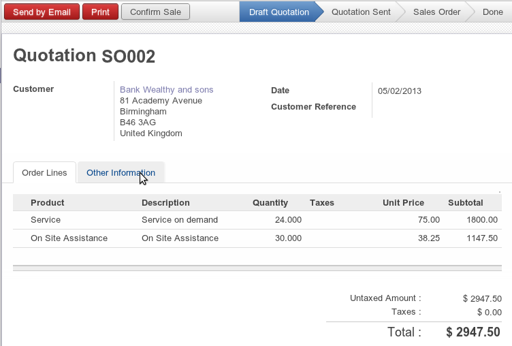512x346 pixels.
Task: Sort lines by Quantity column header
Action: point(270,203)
